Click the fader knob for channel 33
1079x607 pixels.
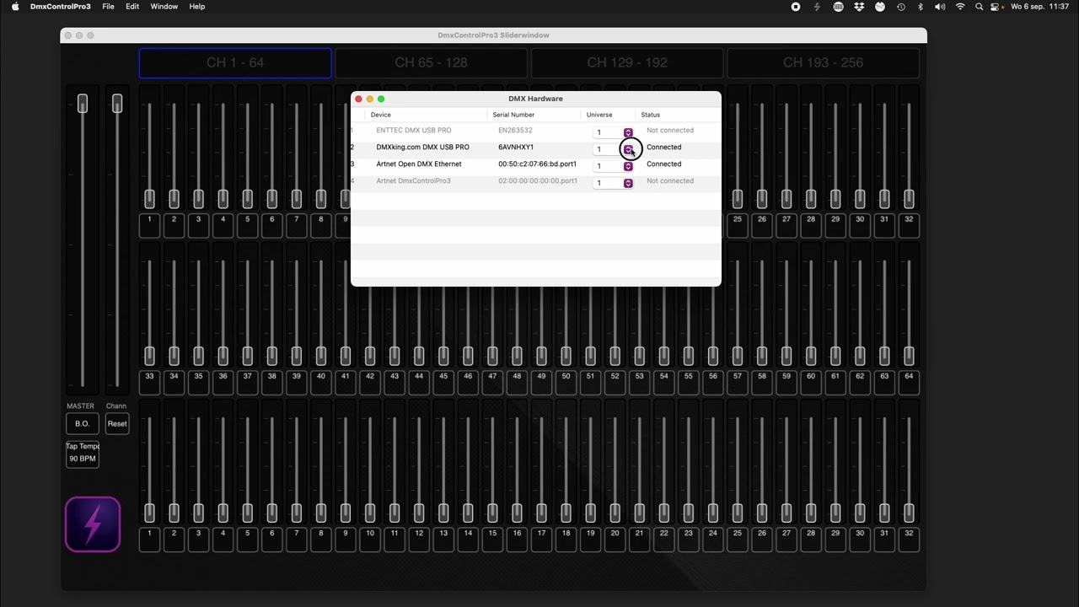149,356
